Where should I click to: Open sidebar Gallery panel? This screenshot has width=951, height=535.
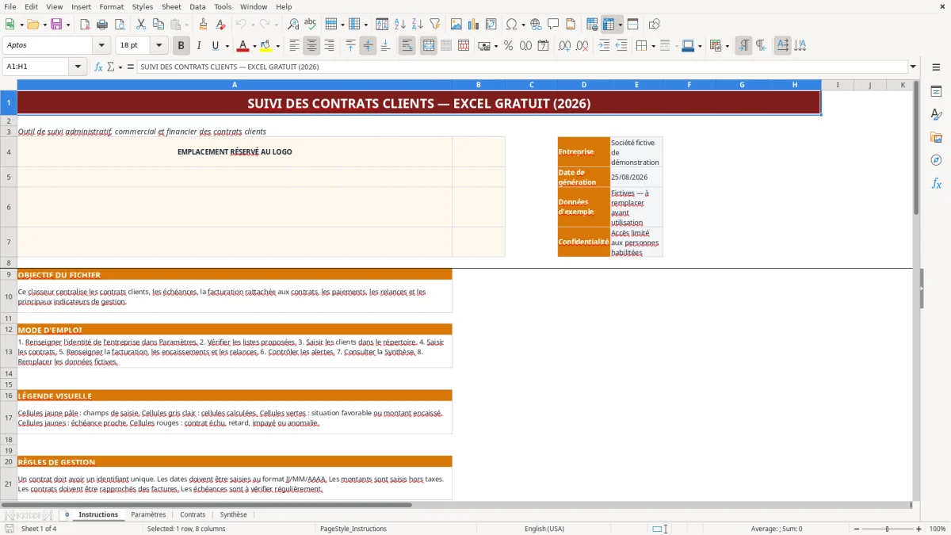click(x=936, y=138)
